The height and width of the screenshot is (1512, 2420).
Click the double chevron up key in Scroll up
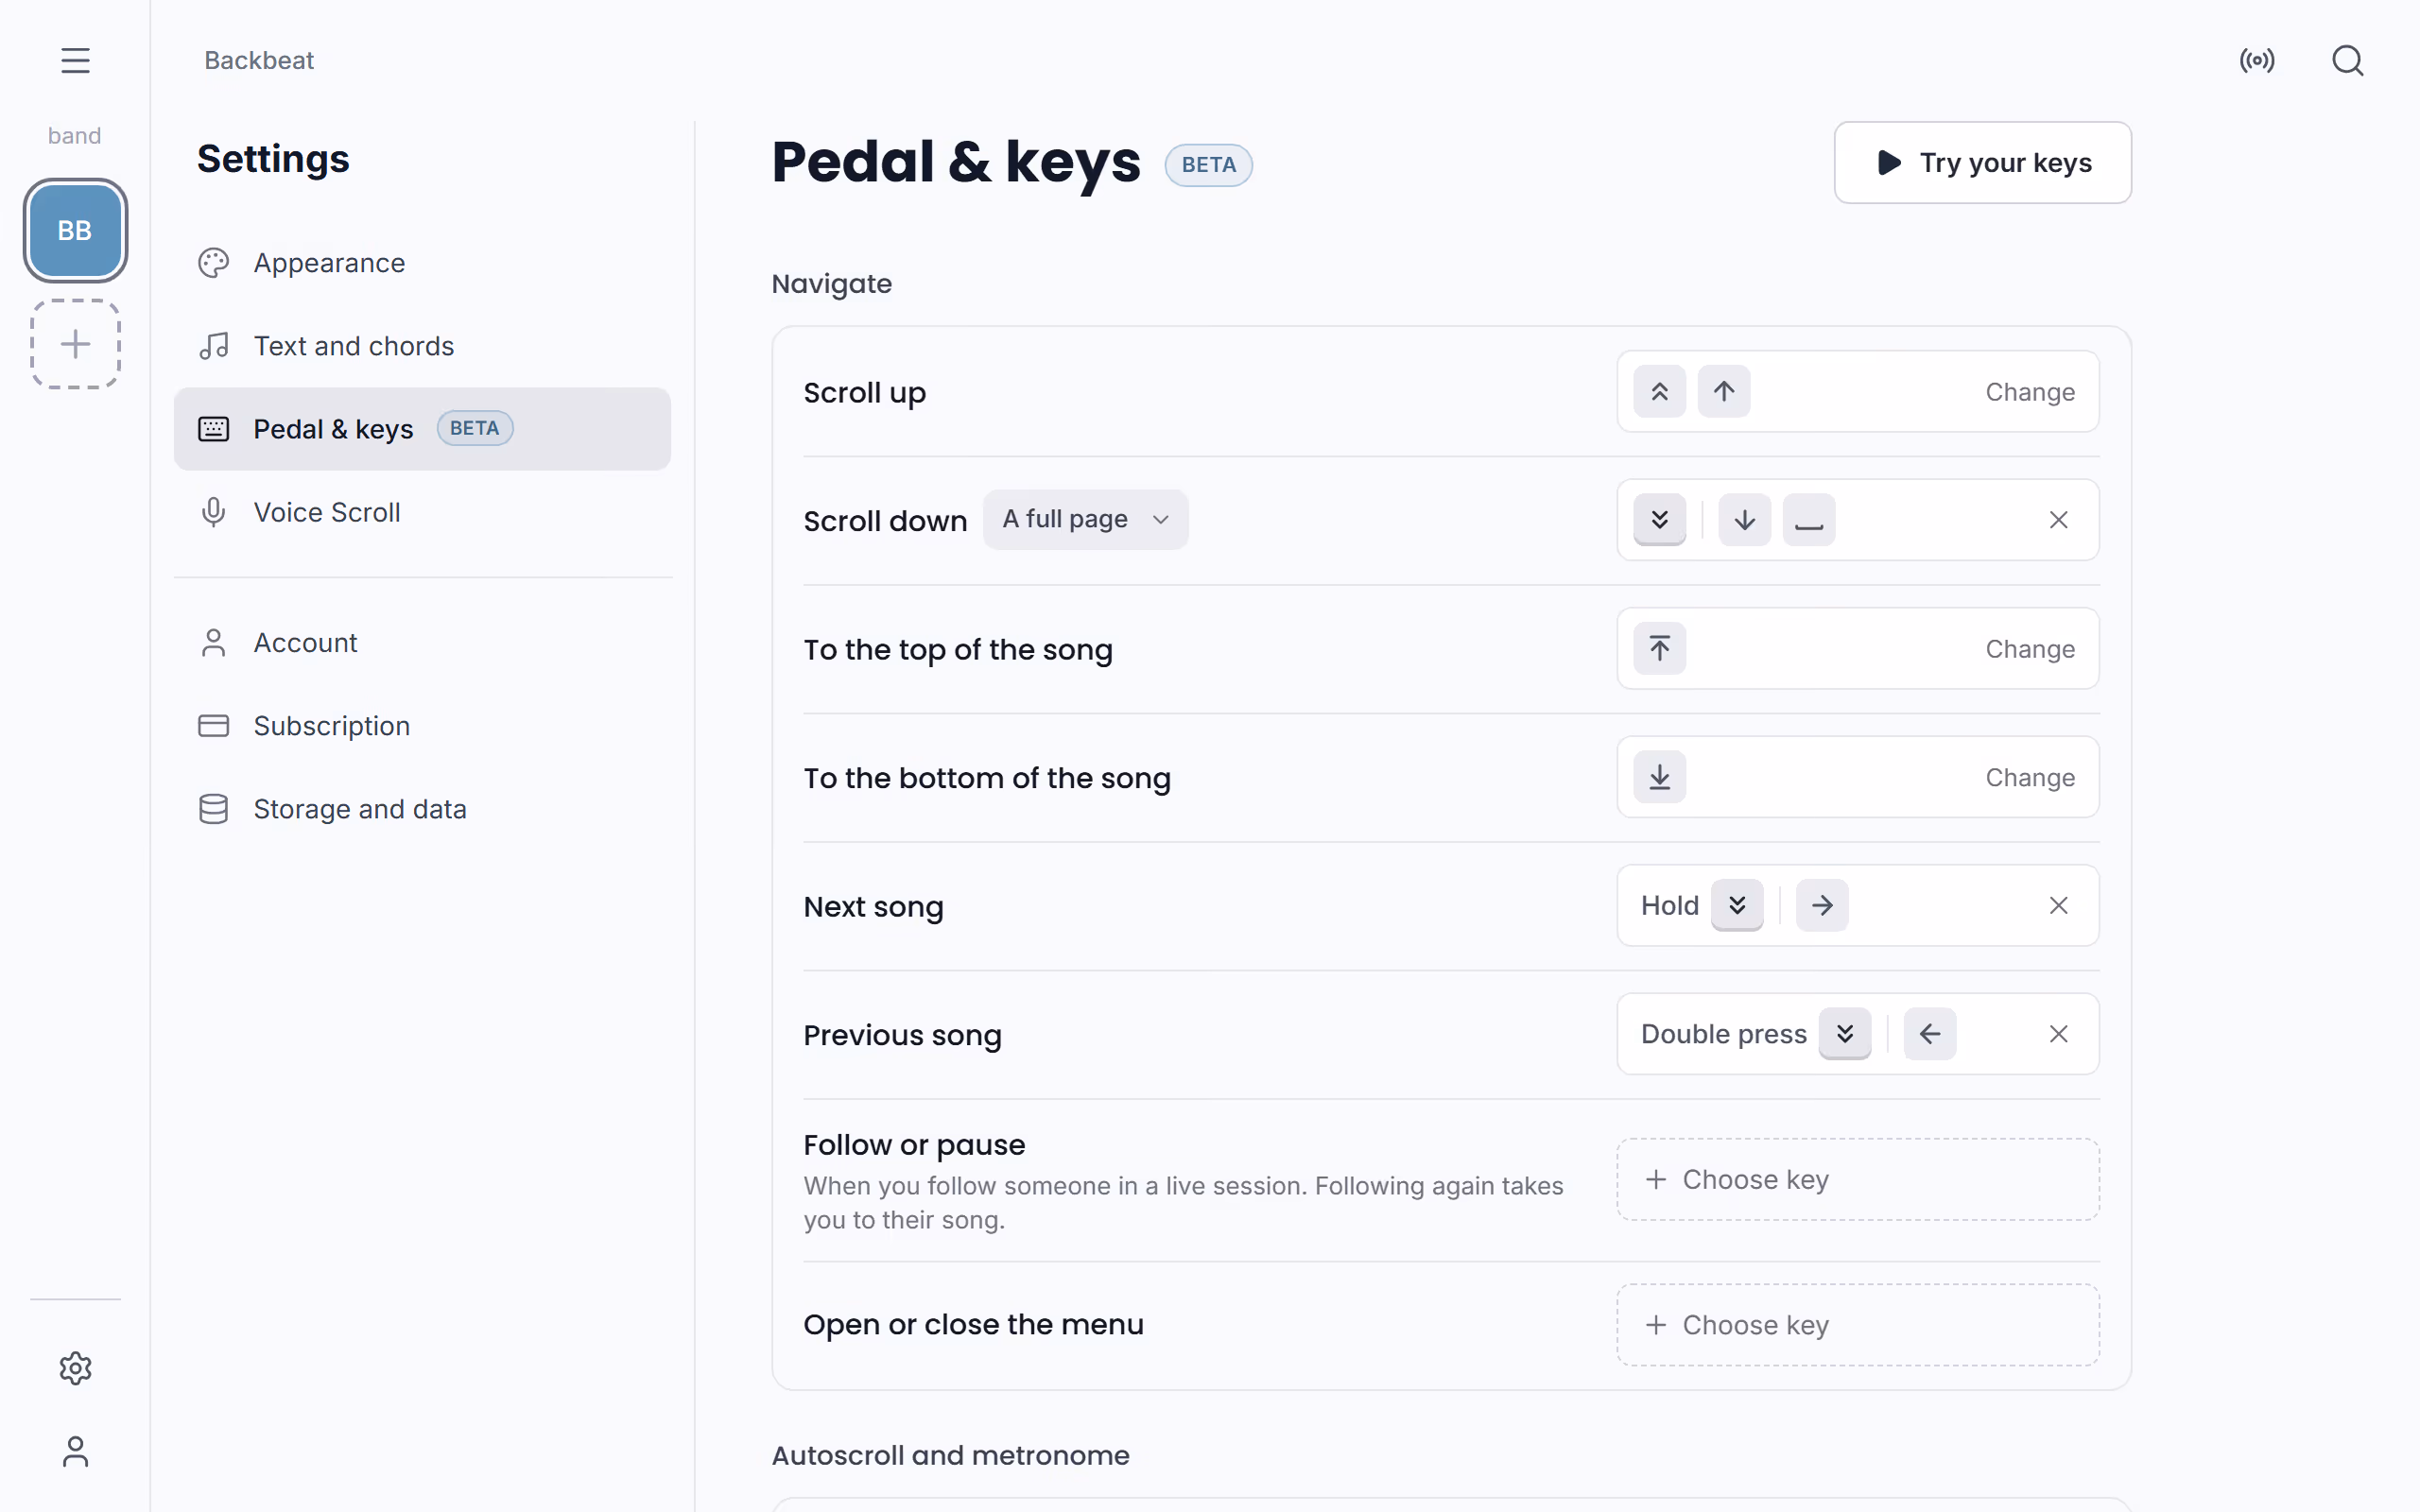(x=1660, y=391)
